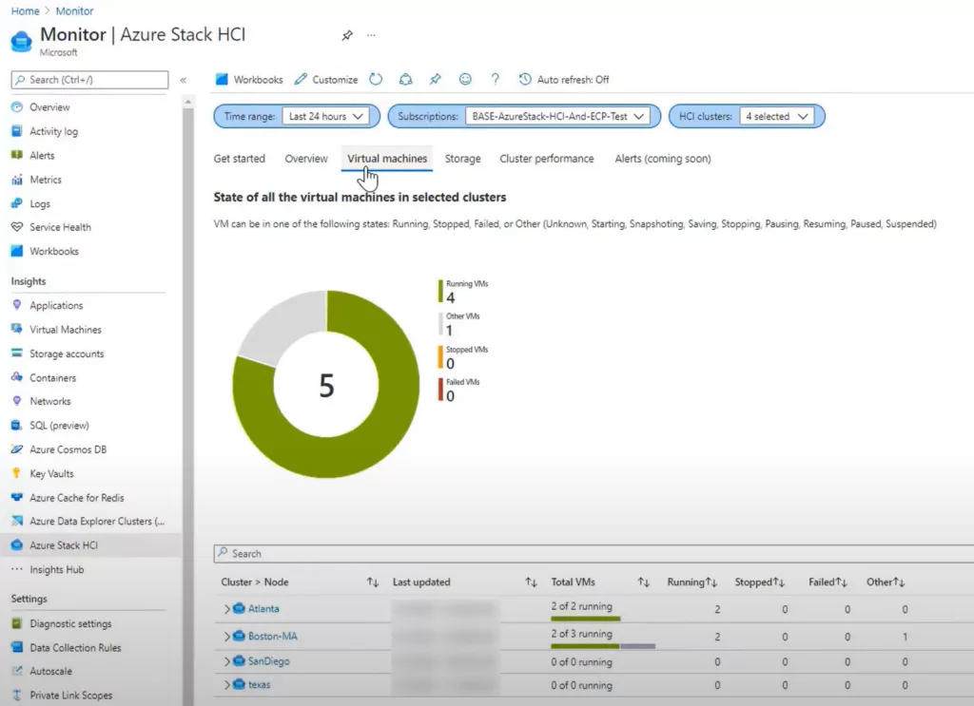Open Insights Hub in the sidebar

tap(56, 570)
